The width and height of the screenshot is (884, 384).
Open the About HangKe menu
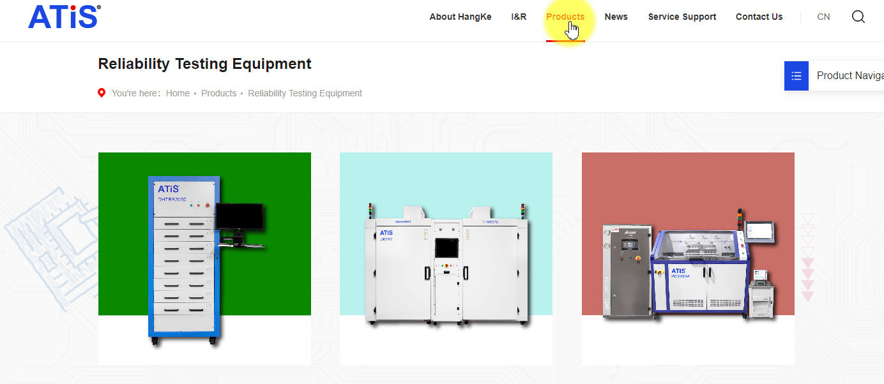coord(460,17)
